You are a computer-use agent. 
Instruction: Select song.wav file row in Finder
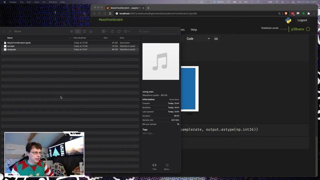point(70,49)
